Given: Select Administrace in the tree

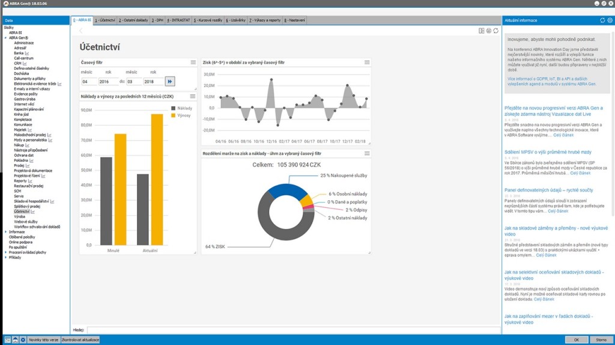Looking at the screenshot, I should (24, 43).
